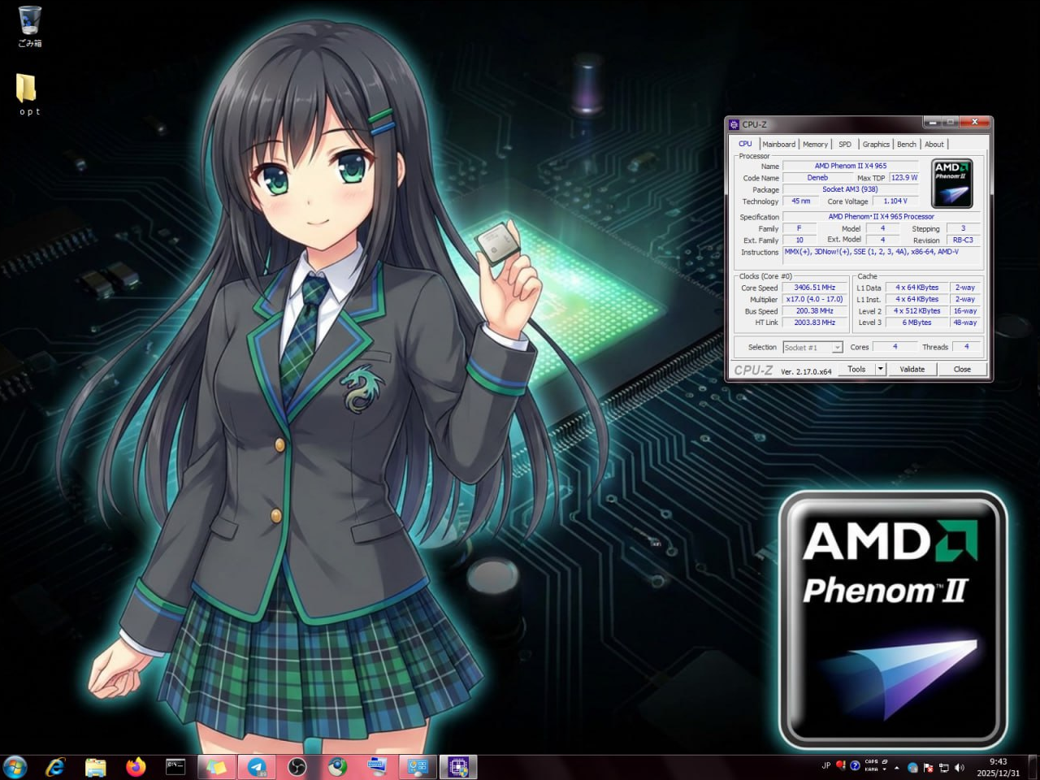Open the command prompt taskbar icon
This screenshot has width=1040, height=780.
(x=175, y=767)
